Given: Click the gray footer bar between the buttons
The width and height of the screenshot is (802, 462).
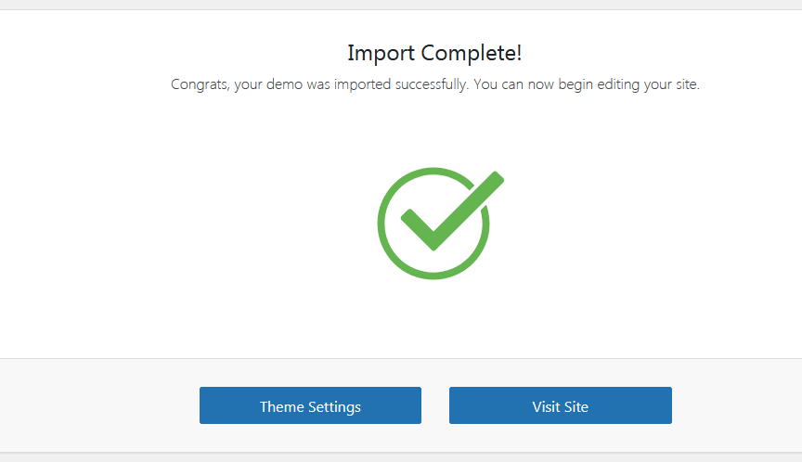Looking at the screenshot, I should [x=435, y=405].
